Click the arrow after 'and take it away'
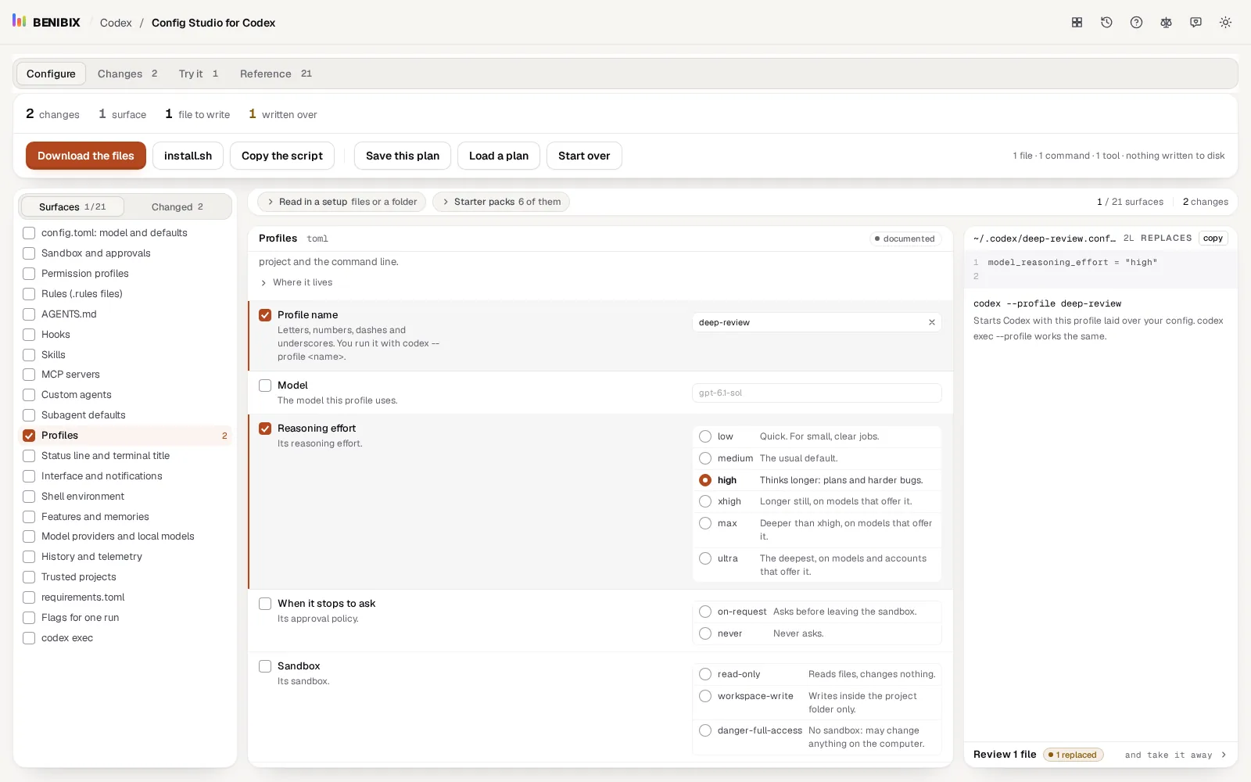 click(1224, 755)
